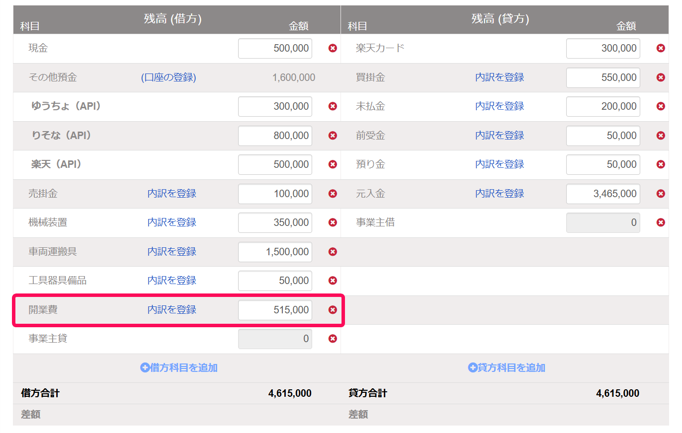This screenshot has height=433, width=682.
Task: Open 口座の登録 link for その他預金
Action: 169,77
